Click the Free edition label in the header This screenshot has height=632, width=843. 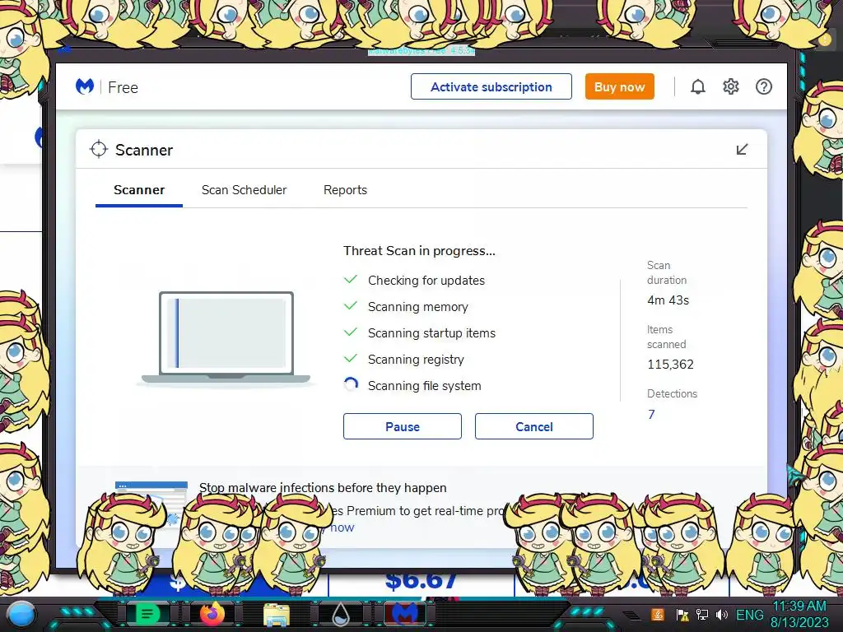pos(123,87)
